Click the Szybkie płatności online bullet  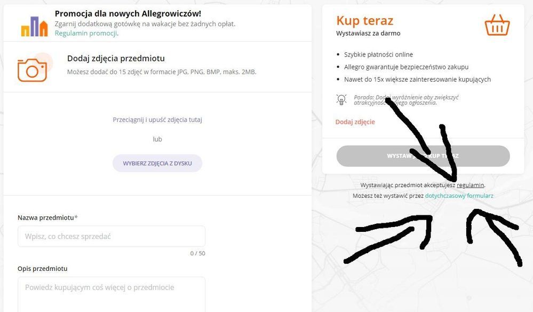[x=378, y=54]
